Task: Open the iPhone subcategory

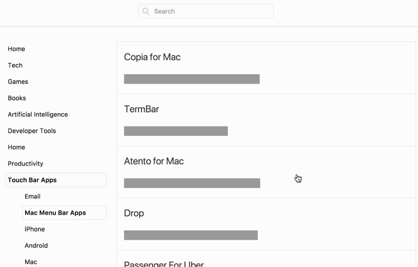Action: 34,229
